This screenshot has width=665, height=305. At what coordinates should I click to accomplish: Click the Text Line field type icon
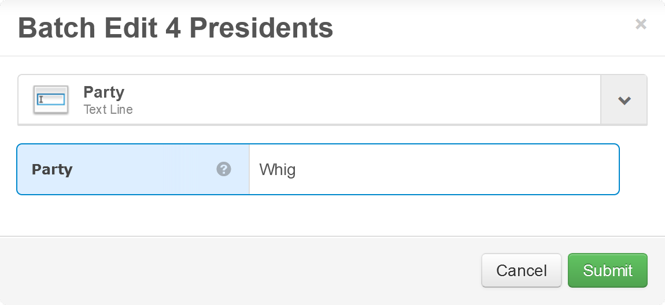51,100
